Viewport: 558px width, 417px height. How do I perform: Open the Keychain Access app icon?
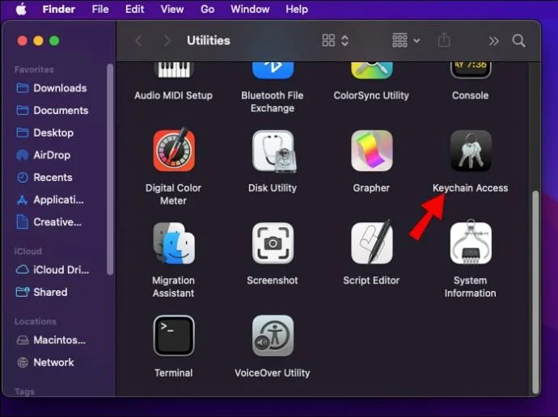[471, 151]
